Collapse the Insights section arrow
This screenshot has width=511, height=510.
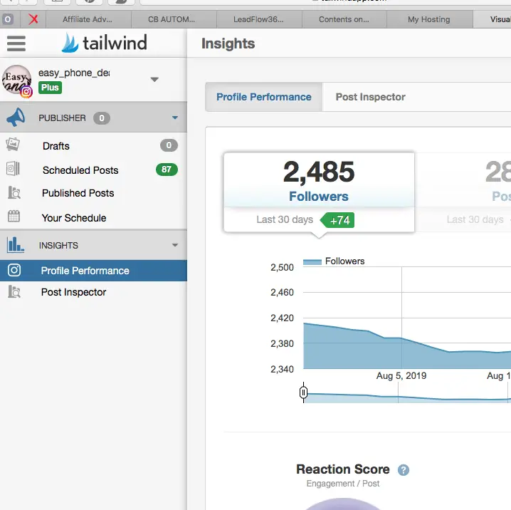pyautogui.click(x=175, y=245)
